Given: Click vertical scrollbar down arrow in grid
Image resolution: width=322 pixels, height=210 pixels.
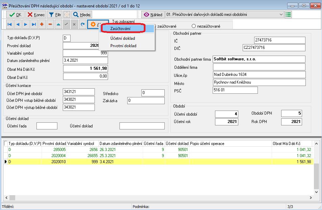Looking at the screenshot, I should 317,192.
